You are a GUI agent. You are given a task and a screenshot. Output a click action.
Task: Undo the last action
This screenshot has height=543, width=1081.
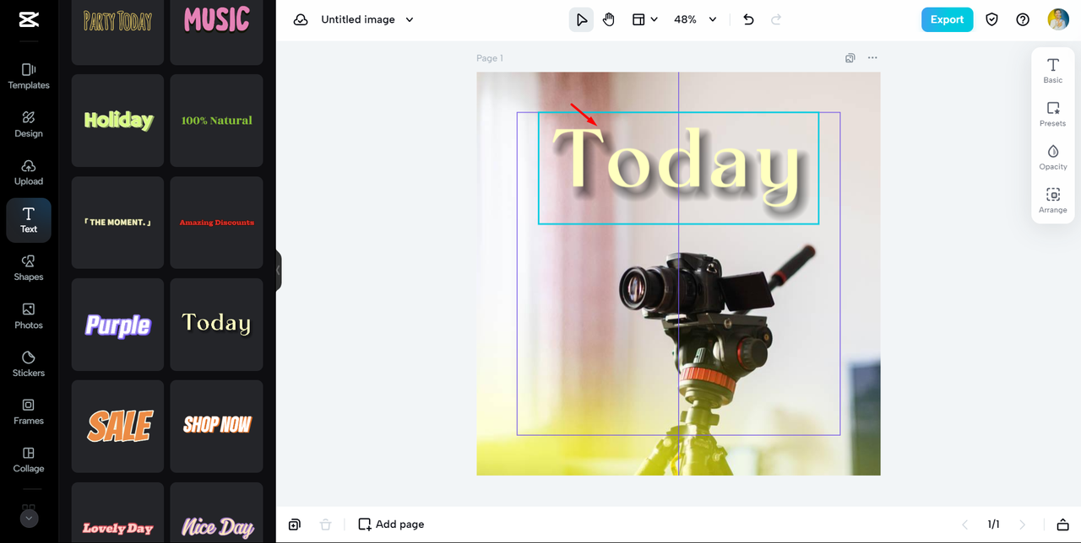[748, 19]
